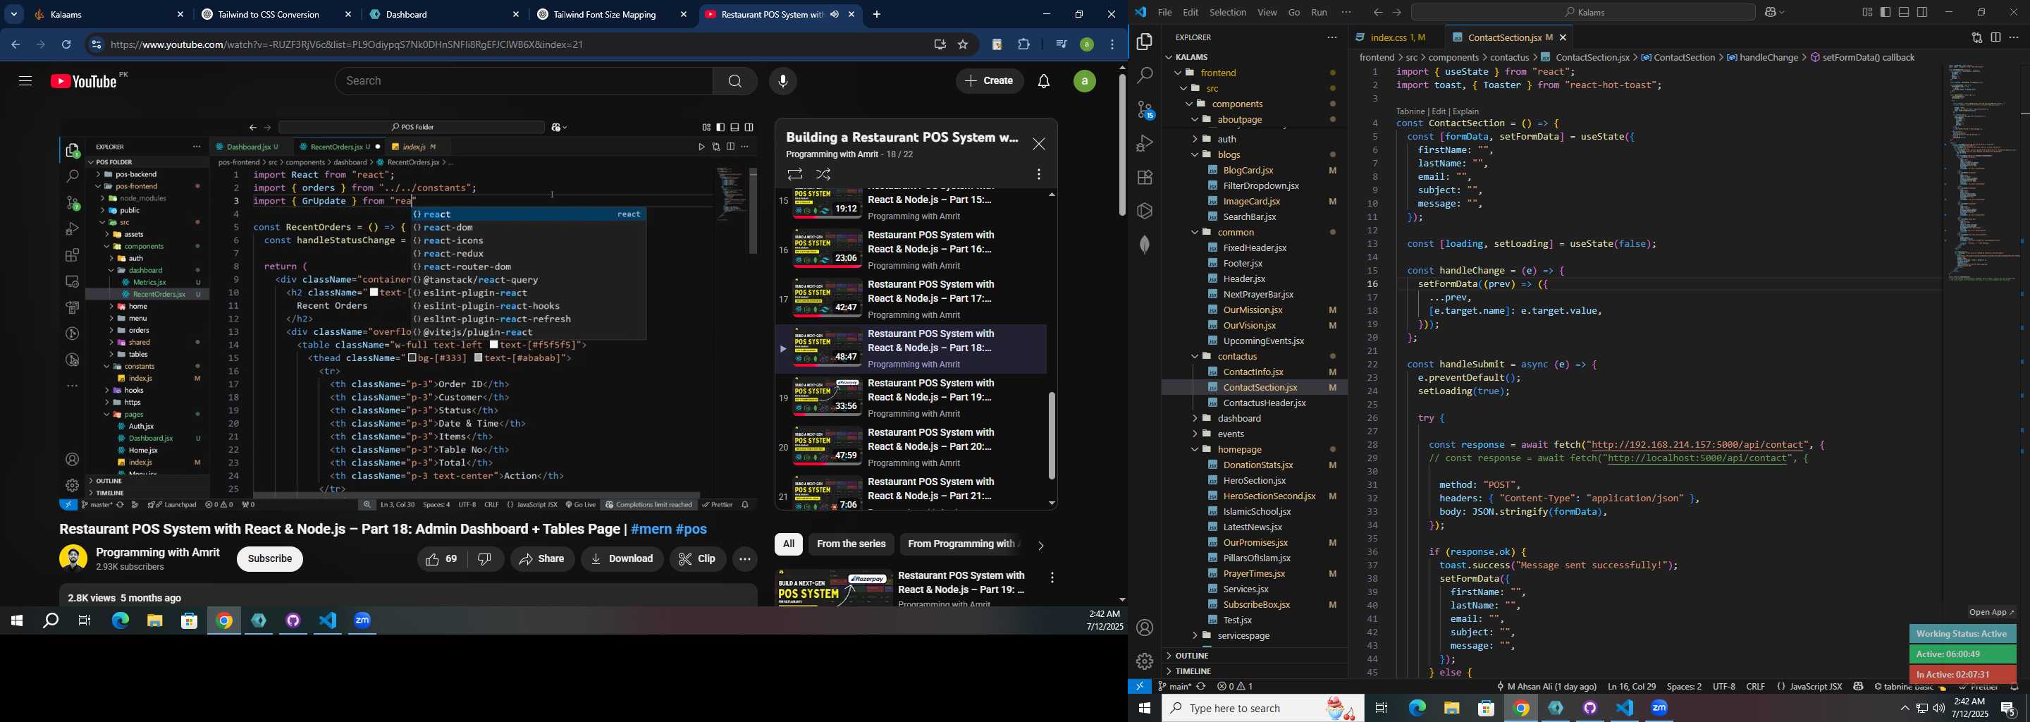The height and width of the screenshot is (722, 2030).
Task: Open Chrome extensions puzzle icon
Action: point(1024,45)
